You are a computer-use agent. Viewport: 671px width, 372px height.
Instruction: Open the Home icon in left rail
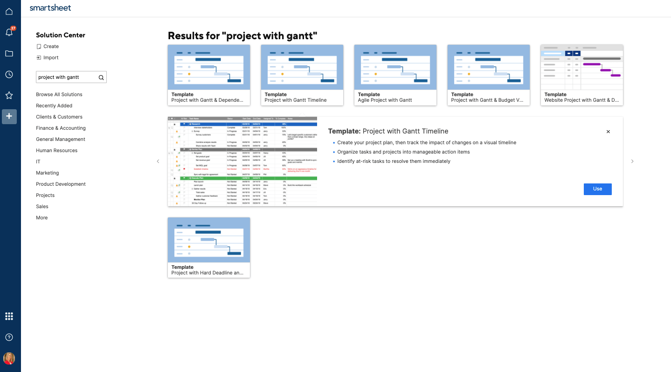pos(9,11)
